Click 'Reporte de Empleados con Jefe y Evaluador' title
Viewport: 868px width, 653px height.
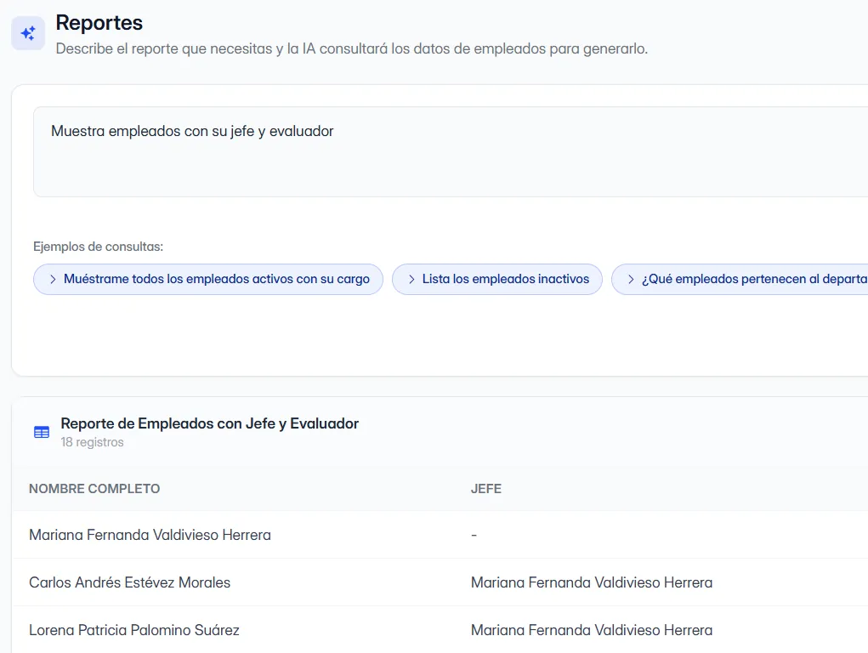click(x=210, y=423)
